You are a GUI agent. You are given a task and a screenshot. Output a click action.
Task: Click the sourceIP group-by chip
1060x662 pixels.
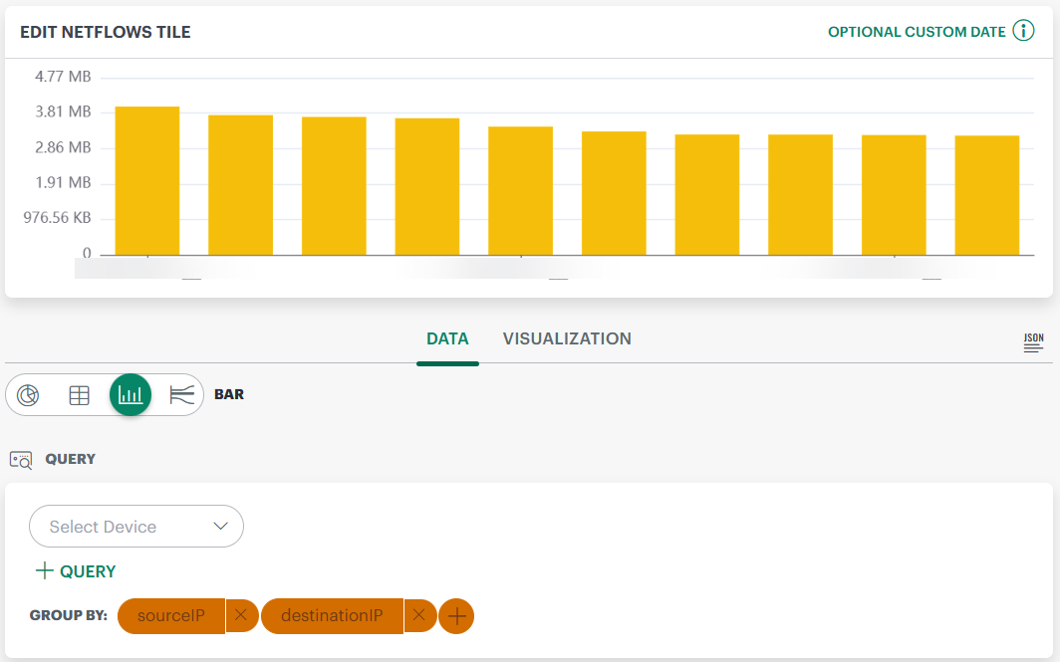point(171,616)
